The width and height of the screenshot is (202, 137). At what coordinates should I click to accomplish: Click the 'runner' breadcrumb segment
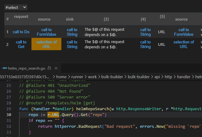[77, 77]
